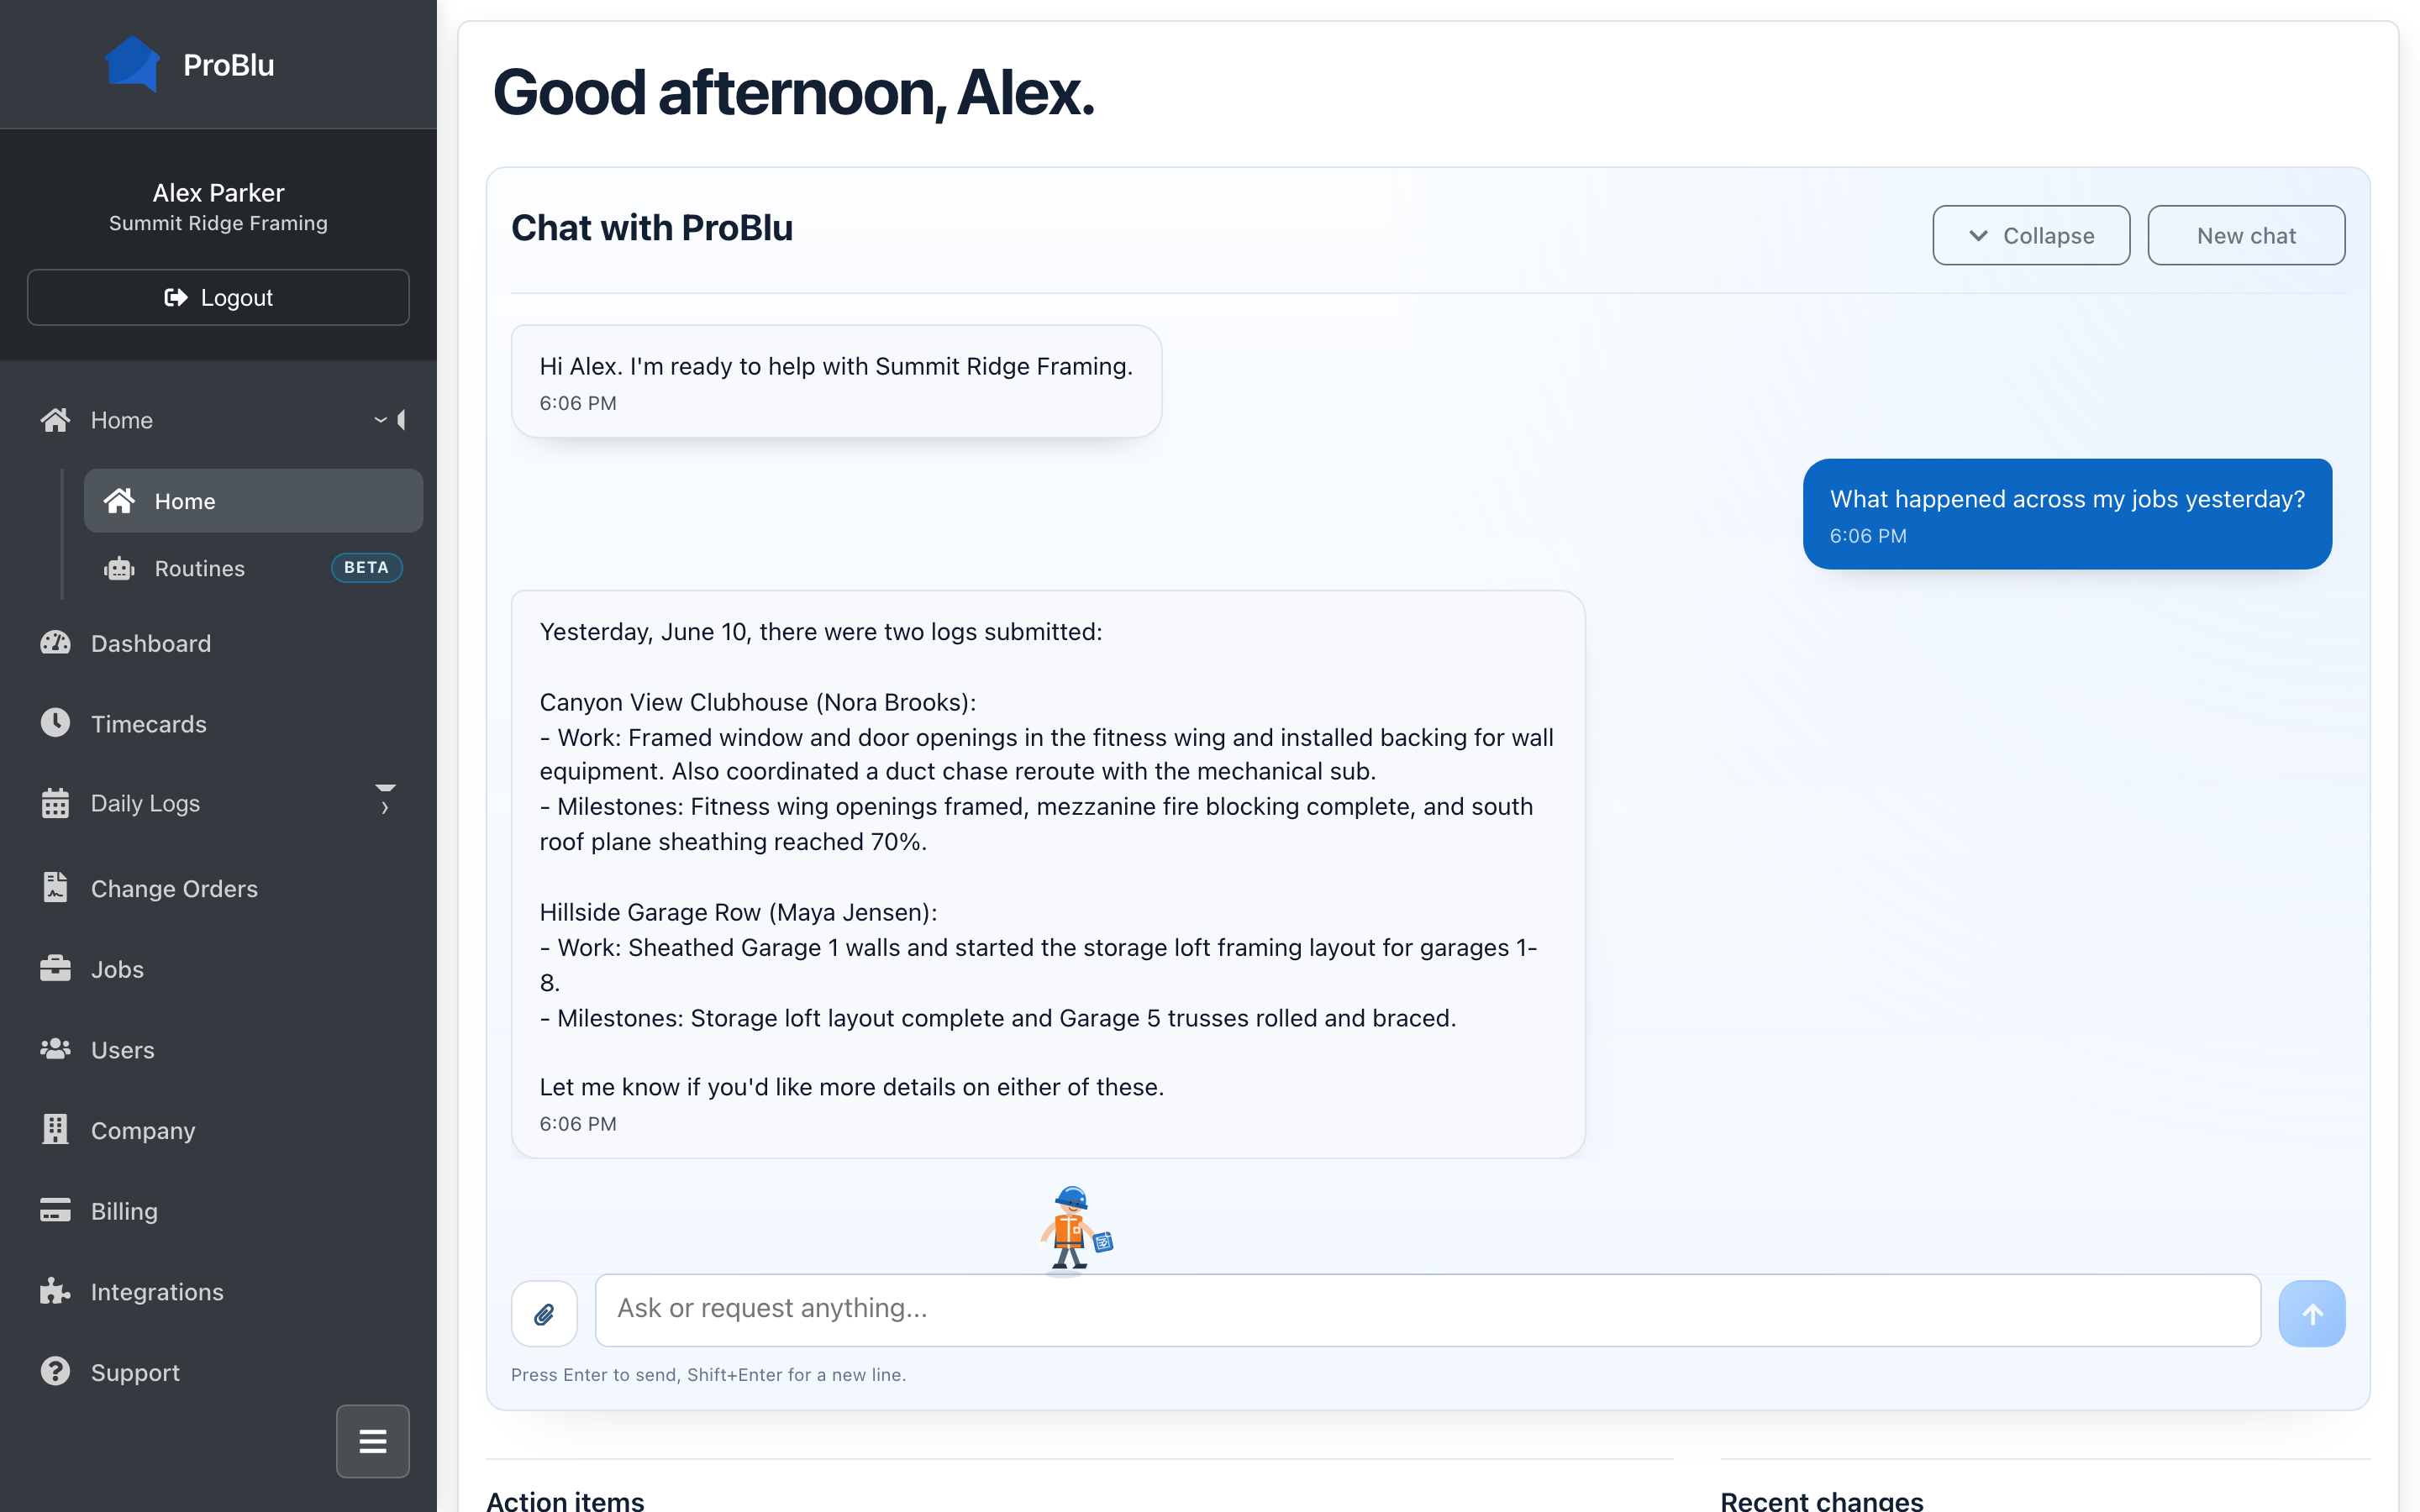Click the paperclip attachment icon

pyautogui.click(x=544, y=1314)
